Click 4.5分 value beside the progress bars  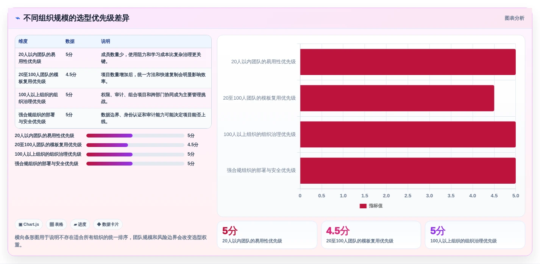[193, 145]
